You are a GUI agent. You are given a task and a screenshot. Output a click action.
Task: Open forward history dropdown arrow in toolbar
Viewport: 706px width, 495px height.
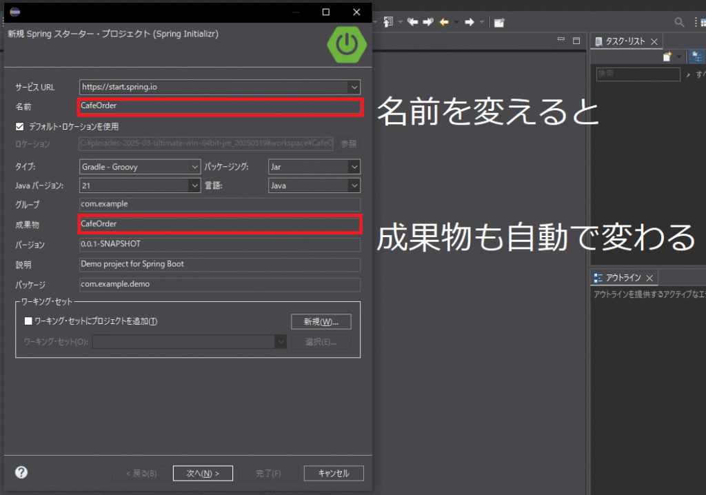481,22
